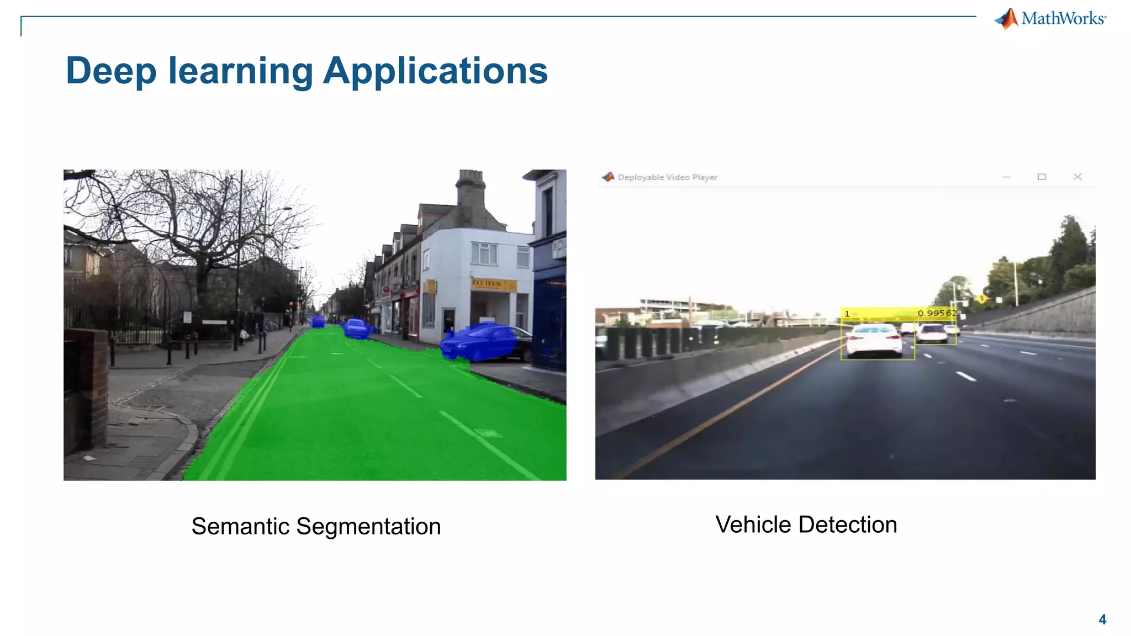
Task: Click the MathWorks wordmark text
Action: pyautogui.click(x=1063, y=19)
